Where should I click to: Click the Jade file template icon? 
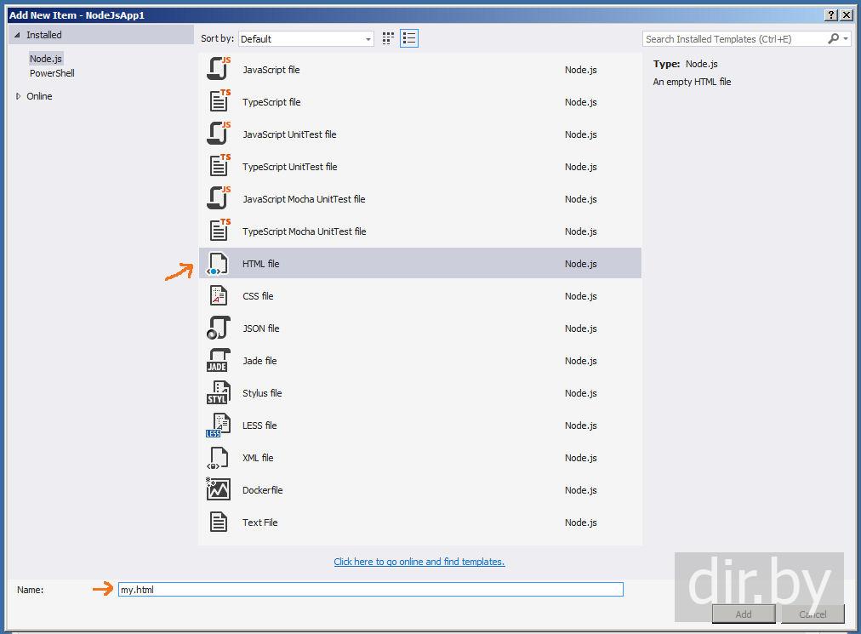pyautogui.click(x=219, y=361)
